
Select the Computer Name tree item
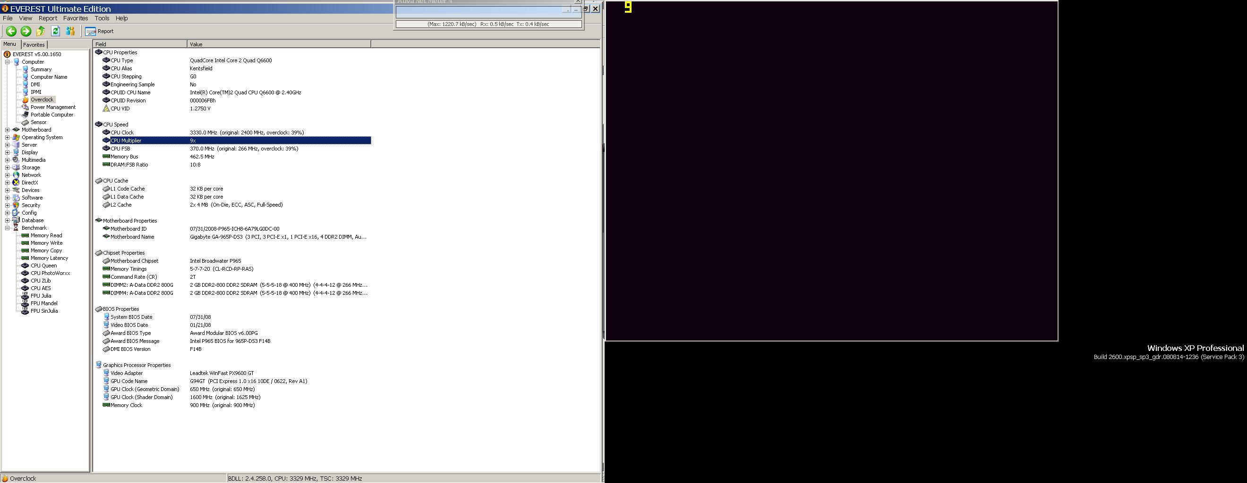49,77
